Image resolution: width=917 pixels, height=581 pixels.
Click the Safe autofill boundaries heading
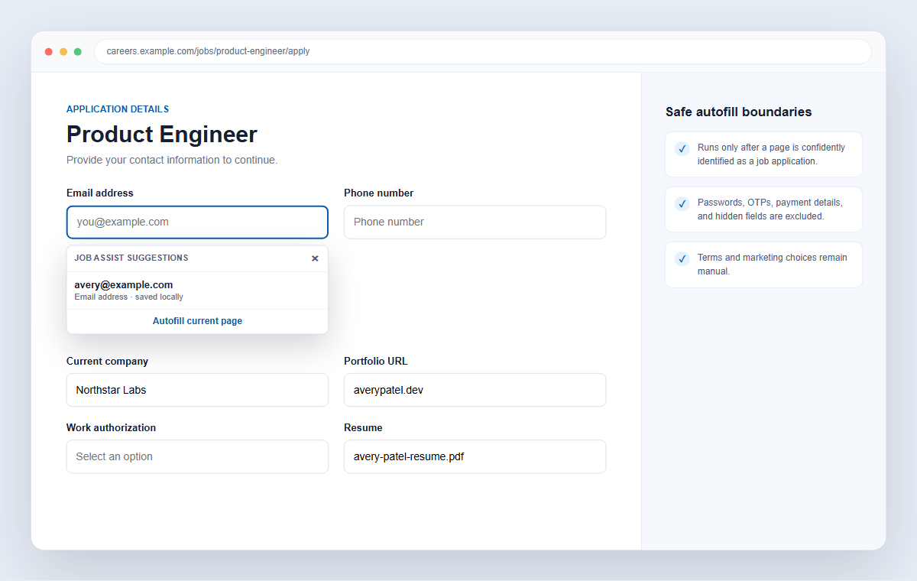738,112
